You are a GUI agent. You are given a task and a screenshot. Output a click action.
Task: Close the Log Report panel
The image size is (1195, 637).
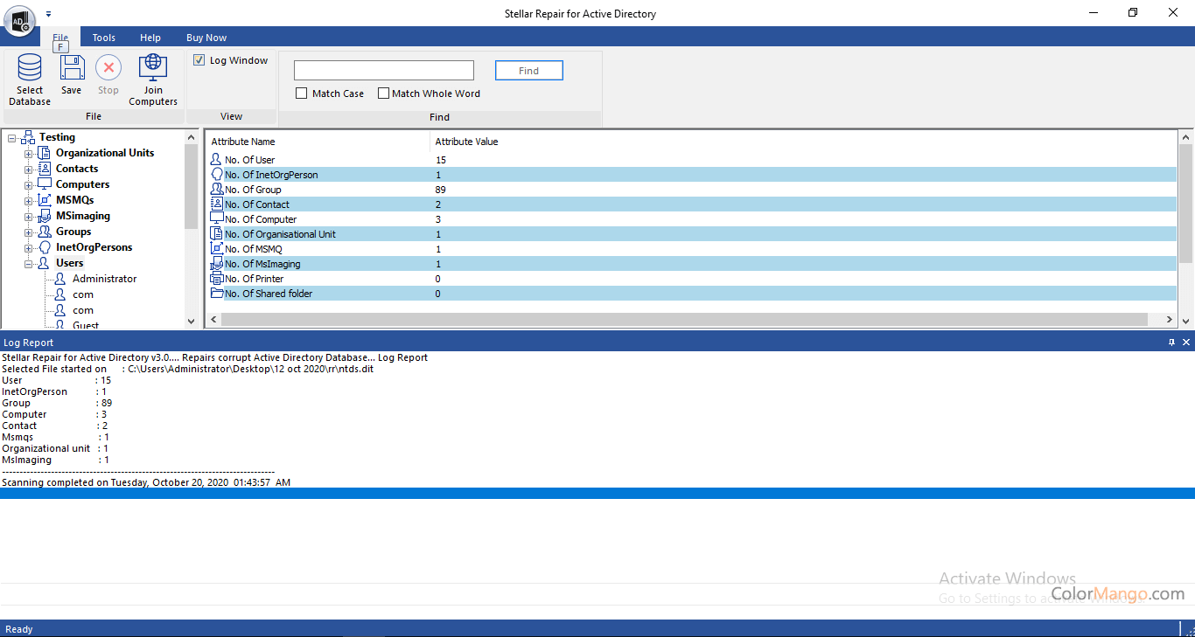(x=1186, y=343)
